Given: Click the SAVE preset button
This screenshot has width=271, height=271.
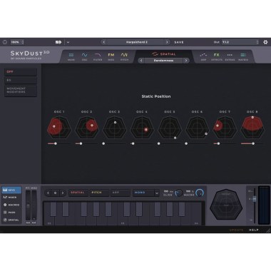Looking at the screenshot, I should pos(179,42).
